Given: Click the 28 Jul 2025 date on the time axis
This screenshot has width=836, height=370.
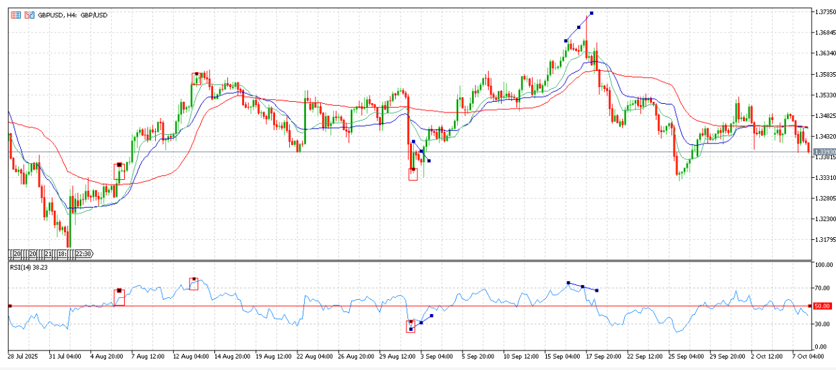Looking at the screenshot, I should (x=22, y=355).
